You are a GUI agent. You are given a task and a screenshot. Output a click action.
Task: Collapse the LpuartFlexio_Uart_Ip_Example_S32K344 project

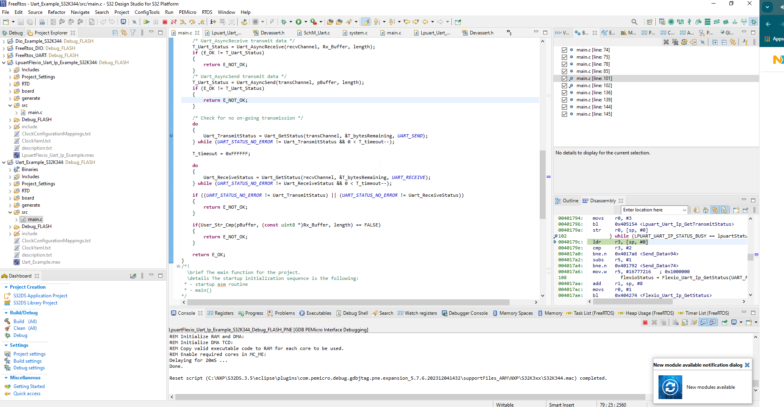[x=4, y=63]
